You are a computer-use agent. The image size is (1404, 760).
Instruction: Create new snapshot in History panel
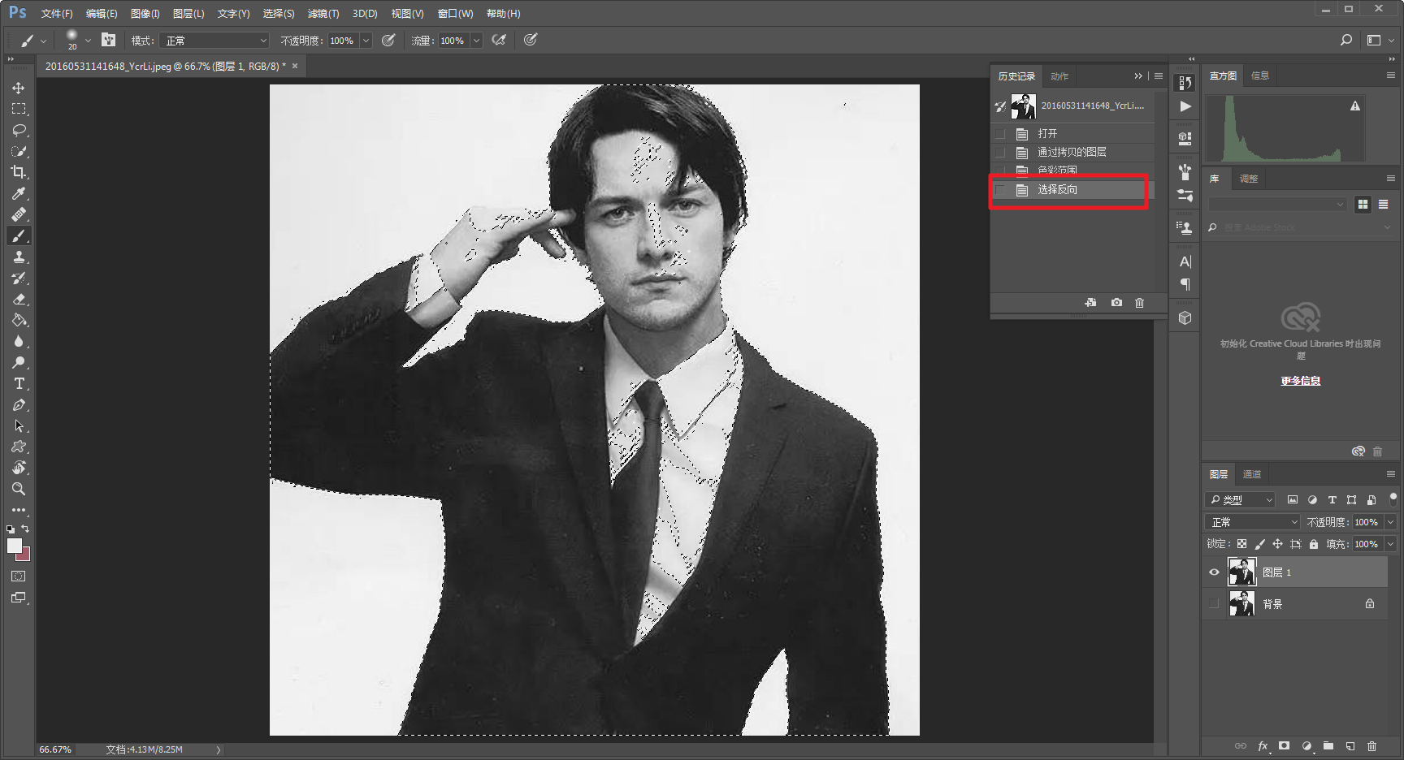coord(1116,302)
